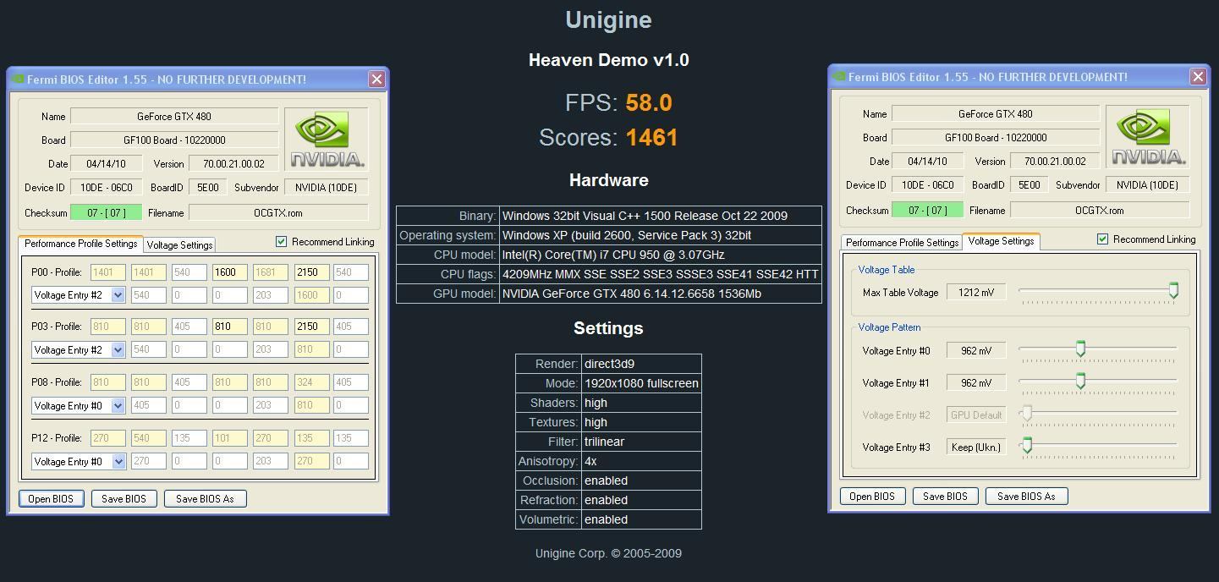Image resolution: width=1219 pixels, height=582 pixels.
Task: Click NVIDIA logo in left BIOS Editor window
Action: (327, 138)
